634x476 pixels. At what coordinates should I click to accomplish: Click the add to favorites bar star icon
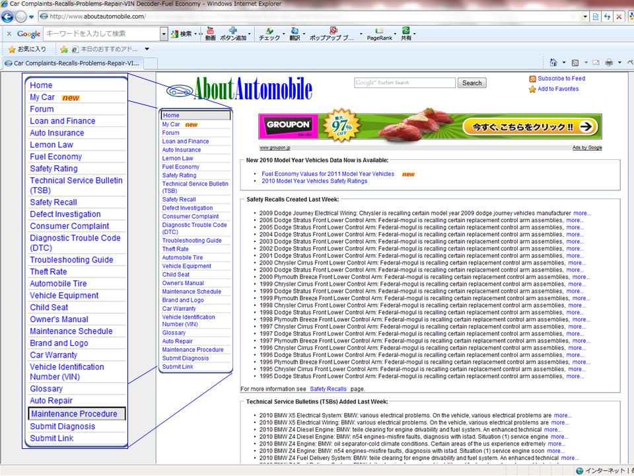(x=64, y=50)
